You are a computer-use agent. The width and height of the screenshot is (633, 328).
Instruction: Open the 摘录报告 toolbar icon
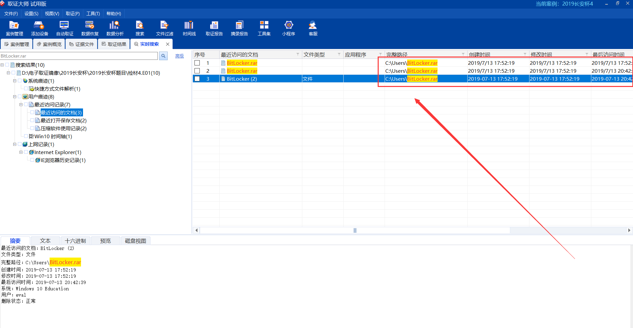[239, 28]
